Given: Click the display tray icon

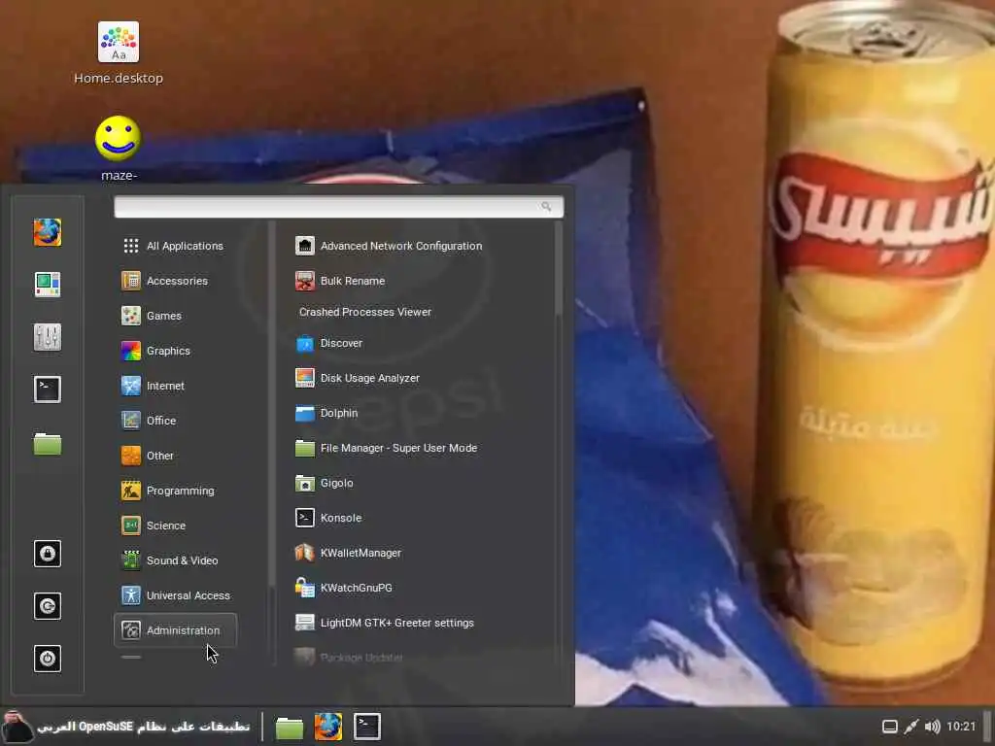Looking at the screenshot, I should (x=890, y=727).
